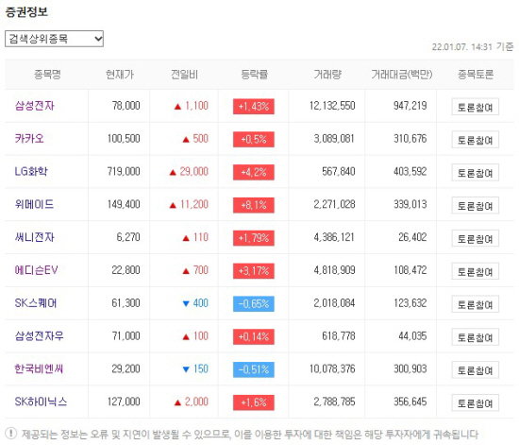Open the 삼성전자우 stock link
The width and height of the screenshot is (519, 445).
pos(39,335)
